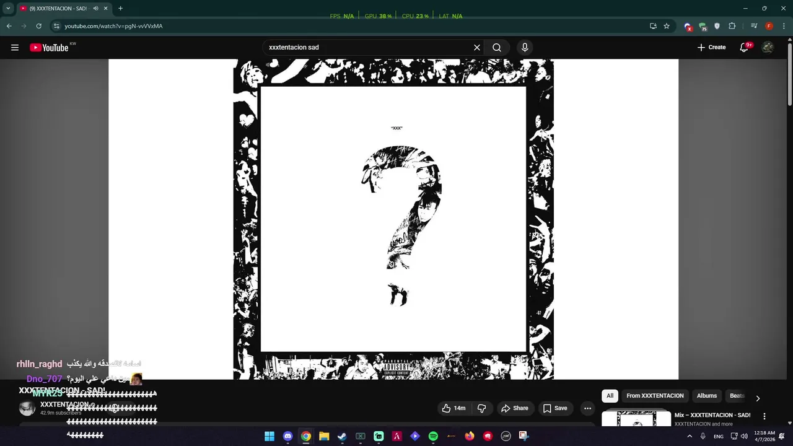Open options menu for Mix – XXXTENTACION - SAD!
Viewport: 793px width, 446px height.
764,416
